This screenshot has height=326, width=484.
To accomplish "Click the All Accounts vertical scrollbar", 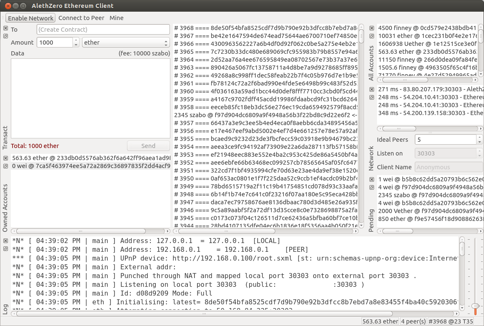I will coord(481,51).
